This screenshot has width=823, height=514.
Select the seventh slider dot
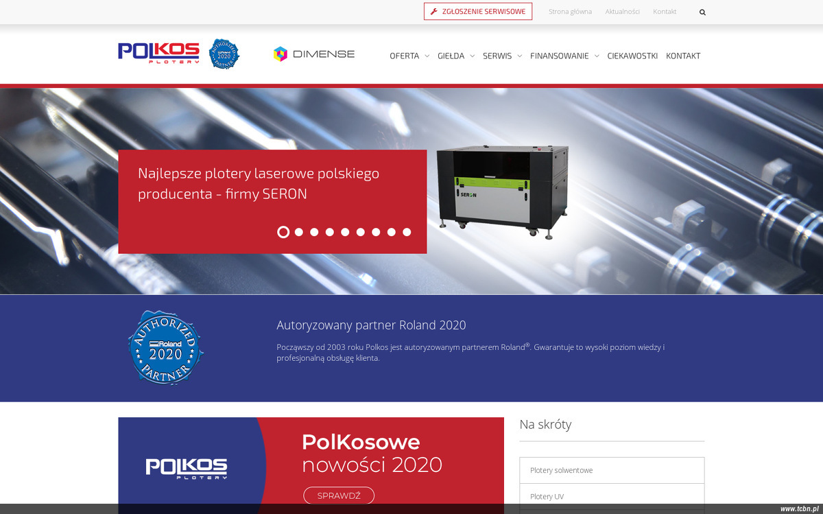(376, 232)
